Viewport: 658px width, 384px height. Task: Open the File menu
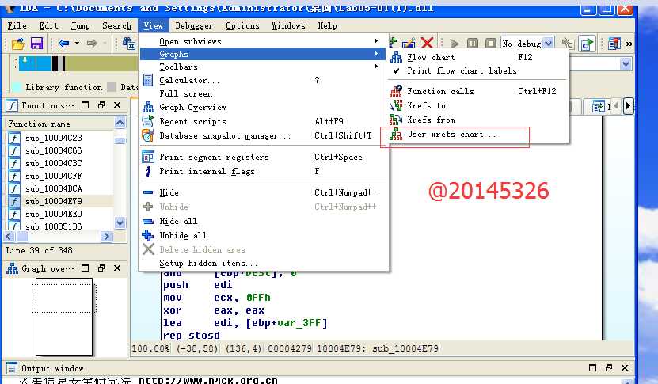click(17, 25)
